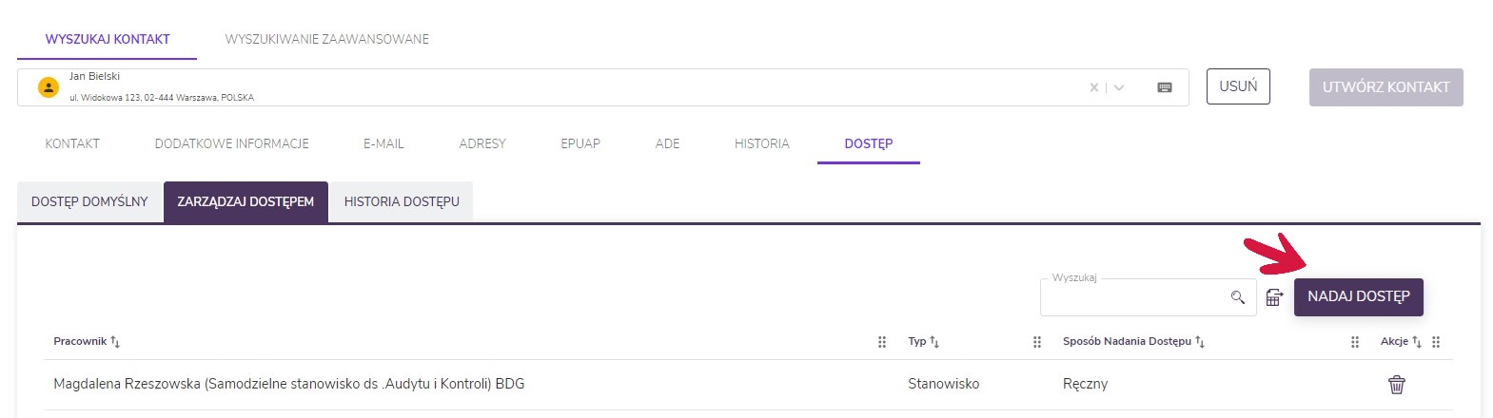Click the sort arrows next to Typ
1493x418 pixels.
(934, 342)
